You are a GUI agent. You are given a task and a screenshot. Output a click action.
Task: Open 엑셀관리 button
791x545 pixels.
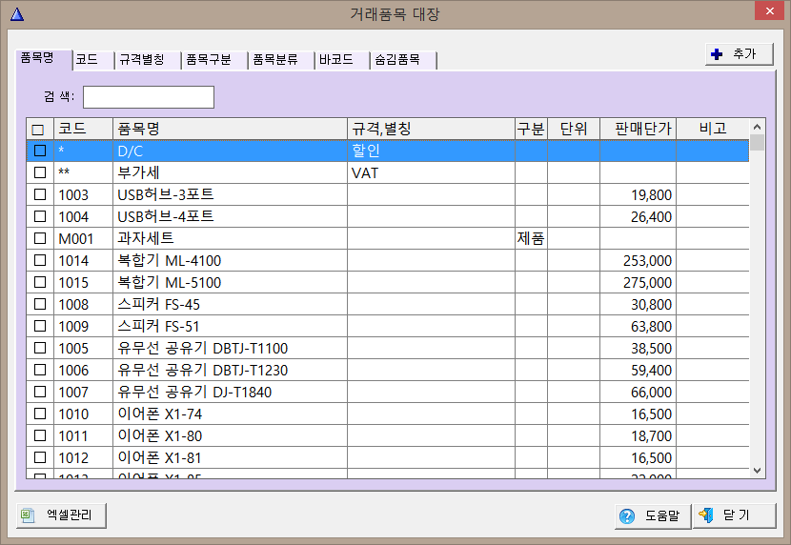62,515
